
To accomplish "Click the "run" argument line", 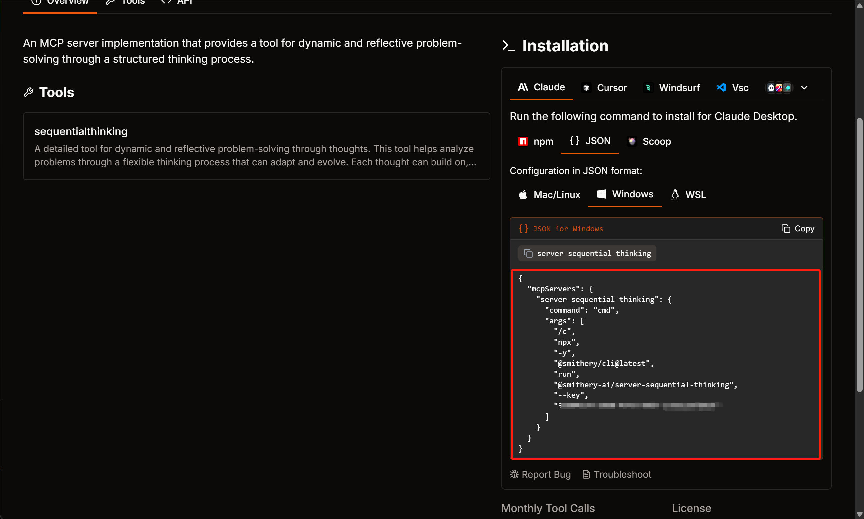I will [x=566, y=374].
